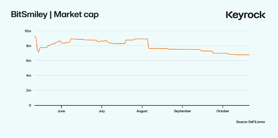Screen dimensions: 278x138
Task: Select the October x-axis label
Action: 222,111
